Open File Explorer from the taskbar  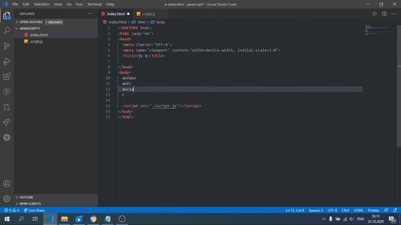tap(65, 219)
